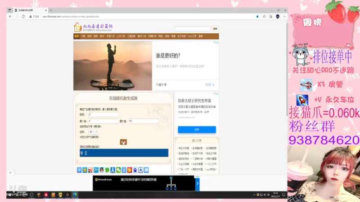The width and height of the screenshot is (360, 202).
Task: Open the 首页 nav menu item
Action: pyautogui.click(x=76, y=36)
